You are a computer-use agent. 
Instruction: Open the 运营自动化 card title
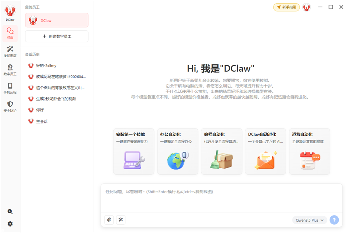302,134
